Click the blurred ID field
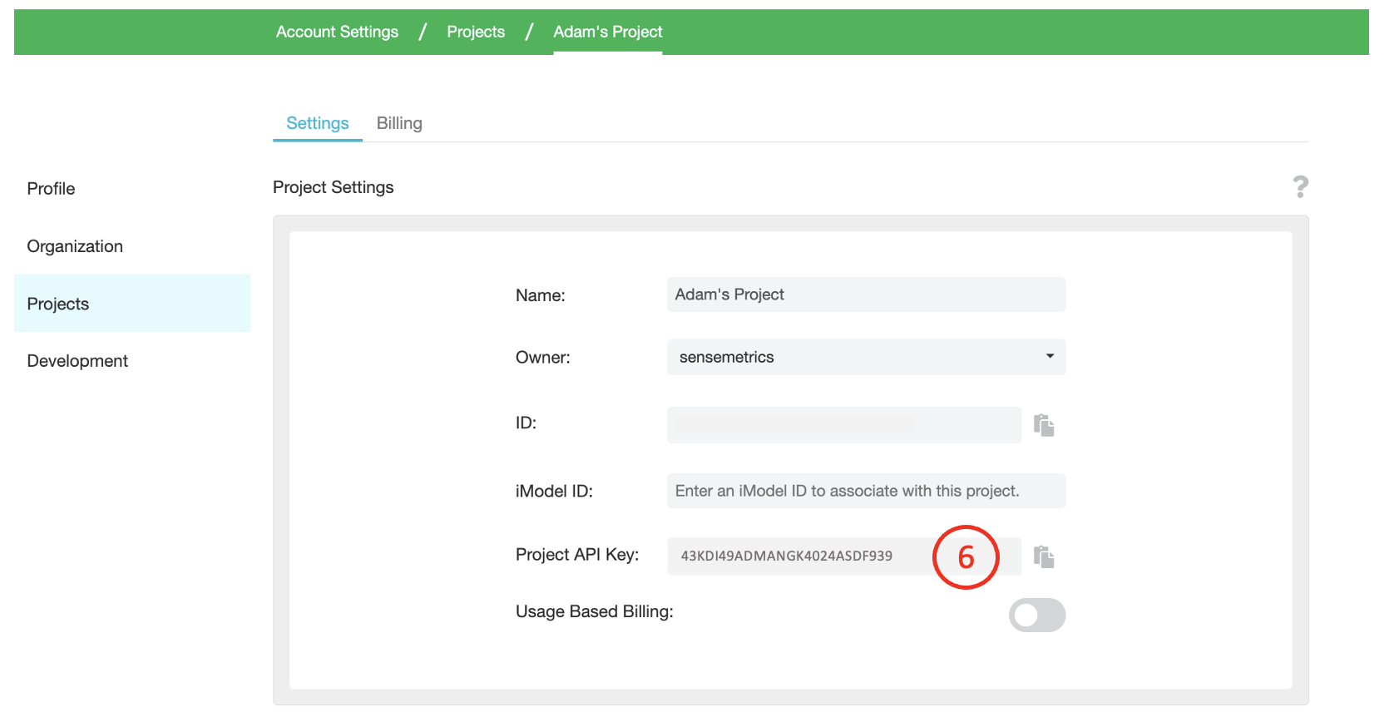The height and width of the screenshot is (712, 1399). [x=843, y=425]
